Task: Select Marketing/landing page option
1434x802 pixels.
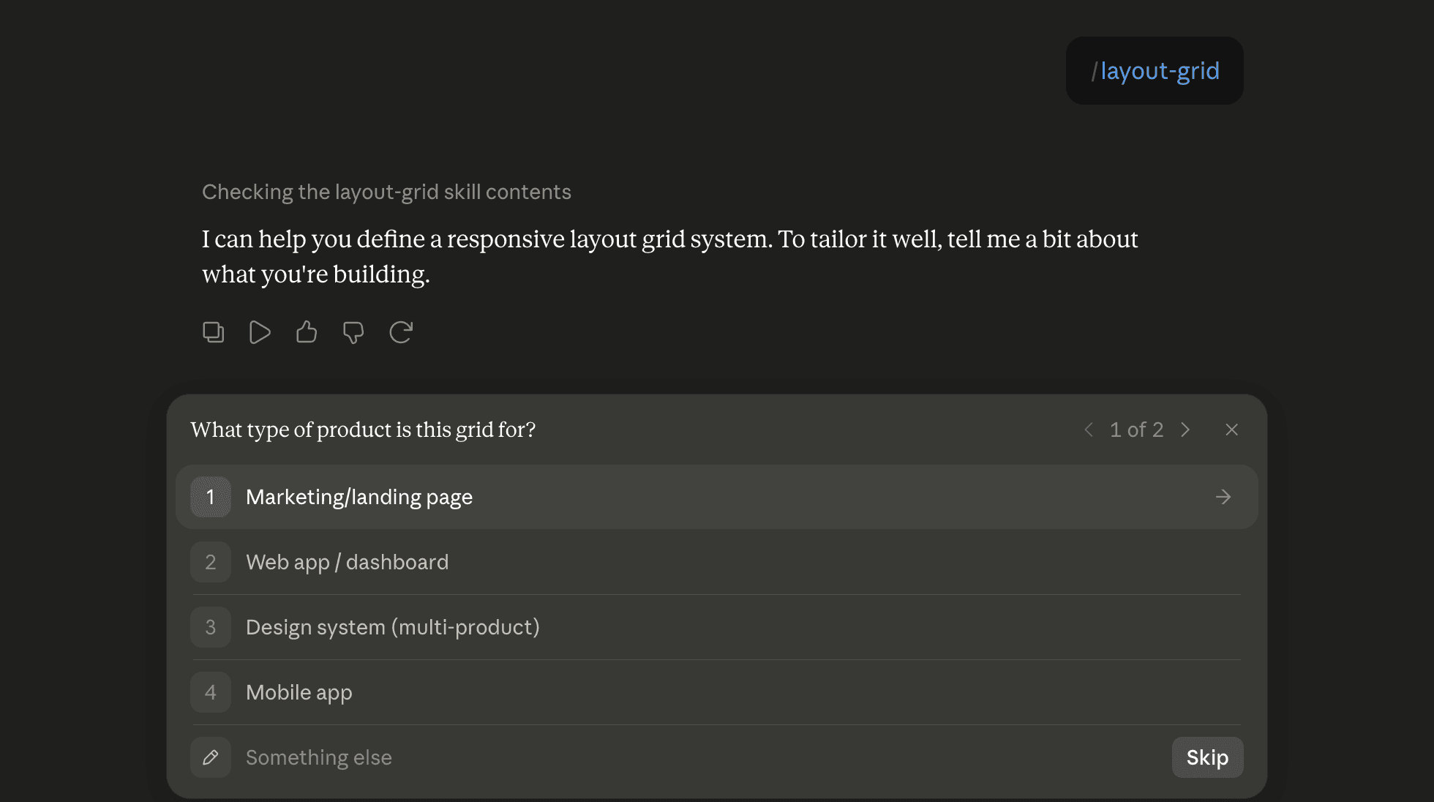Action: [717, 497]
